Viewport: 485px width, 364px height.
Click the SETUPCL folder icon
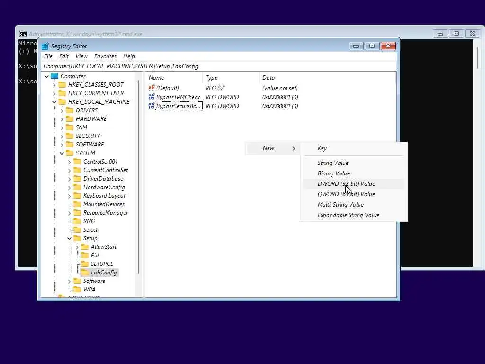[85, 264]
